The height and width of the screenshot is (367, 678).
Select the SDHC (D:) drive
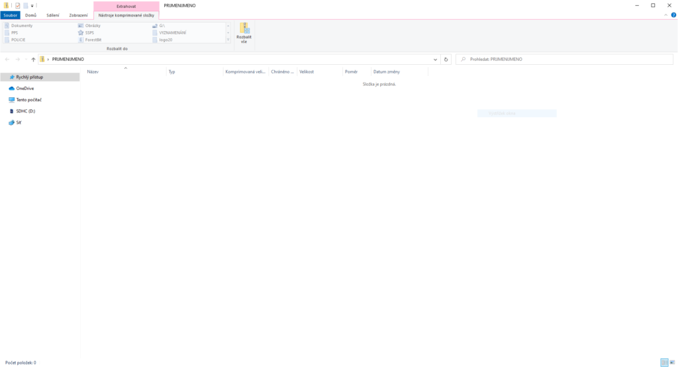25,111
